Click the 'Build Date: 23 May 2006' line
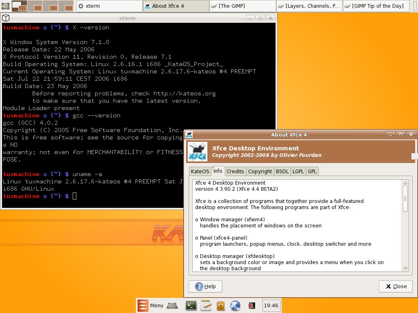418x313 pixels. click(45, 86)
